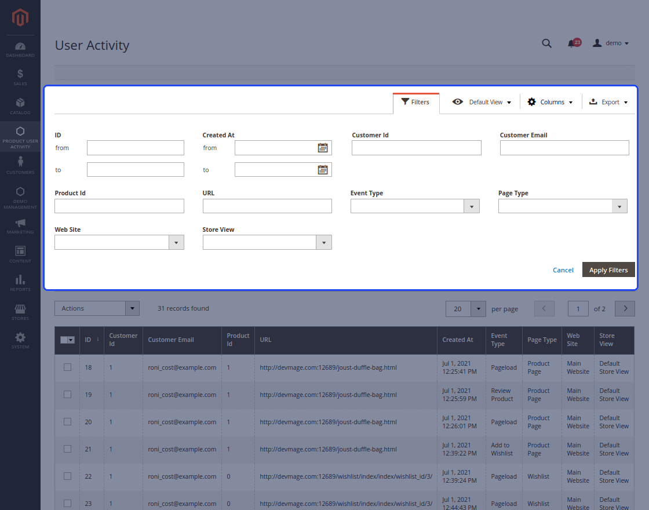
Task: Open the Sales sidebar menu
Action: [20, 78]
